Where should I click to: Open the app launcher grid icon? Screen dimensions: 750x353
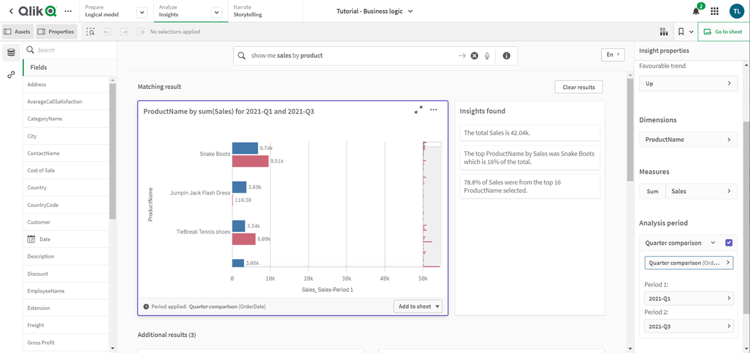pyautogui.click(x=715, y=11)
